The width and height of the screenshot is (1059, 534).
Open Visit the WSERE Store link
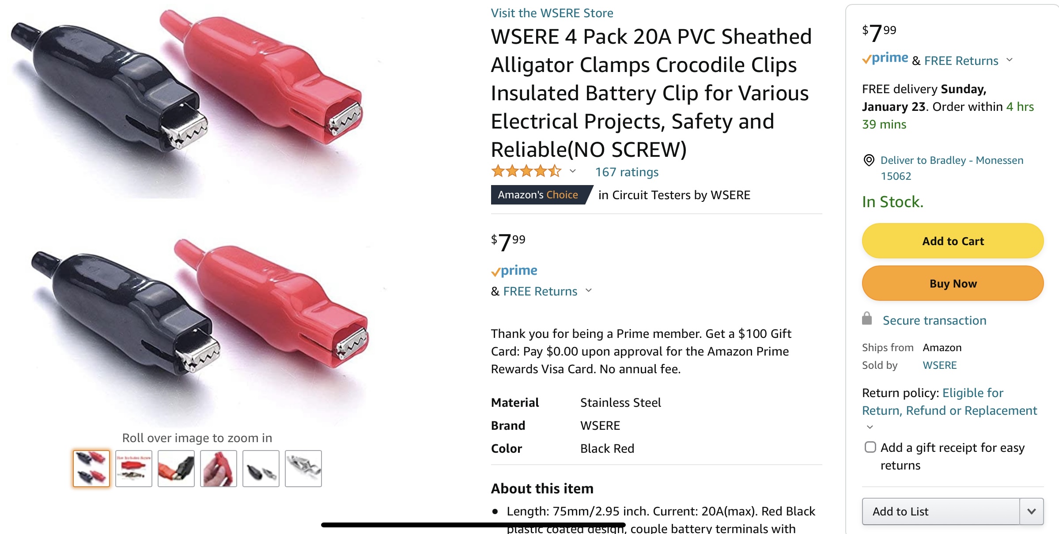click(x=552, y=13)
